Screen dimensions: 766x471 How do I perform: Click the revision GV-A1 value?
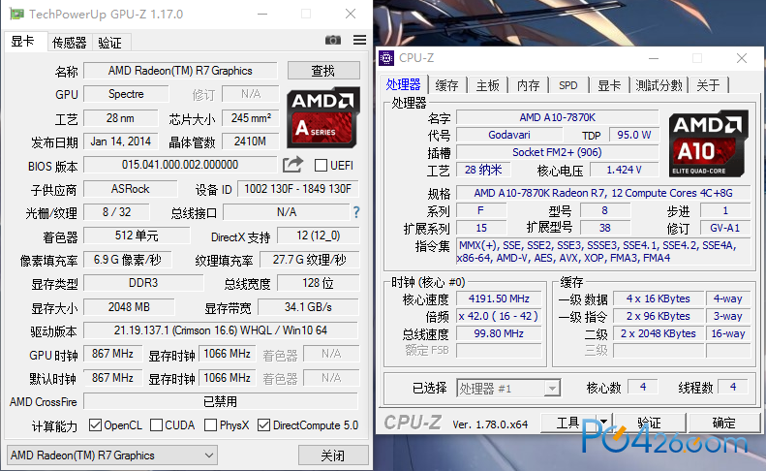coord(725,228)
